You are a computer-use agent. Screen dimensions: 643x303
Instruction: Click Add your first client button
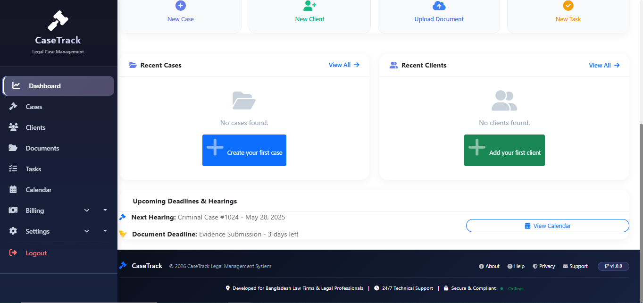point(504,150)
